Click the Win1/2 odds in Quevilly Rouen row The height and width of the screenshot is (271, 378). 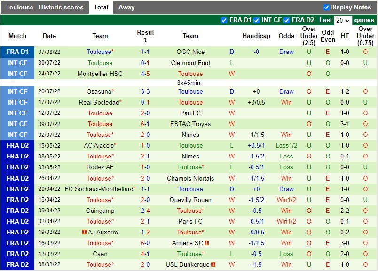click(286, 200)
